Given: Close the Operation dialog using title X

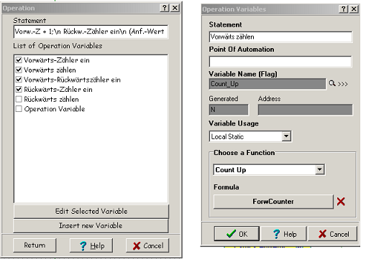Looking at the screenshot, I should (175, 8).
